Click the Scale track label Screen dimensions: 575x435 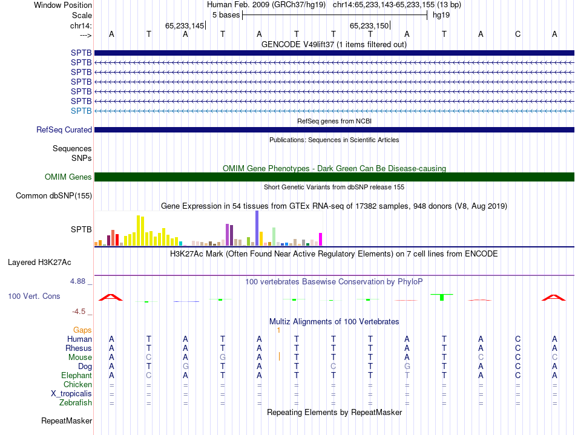click(x=82, y=15)
